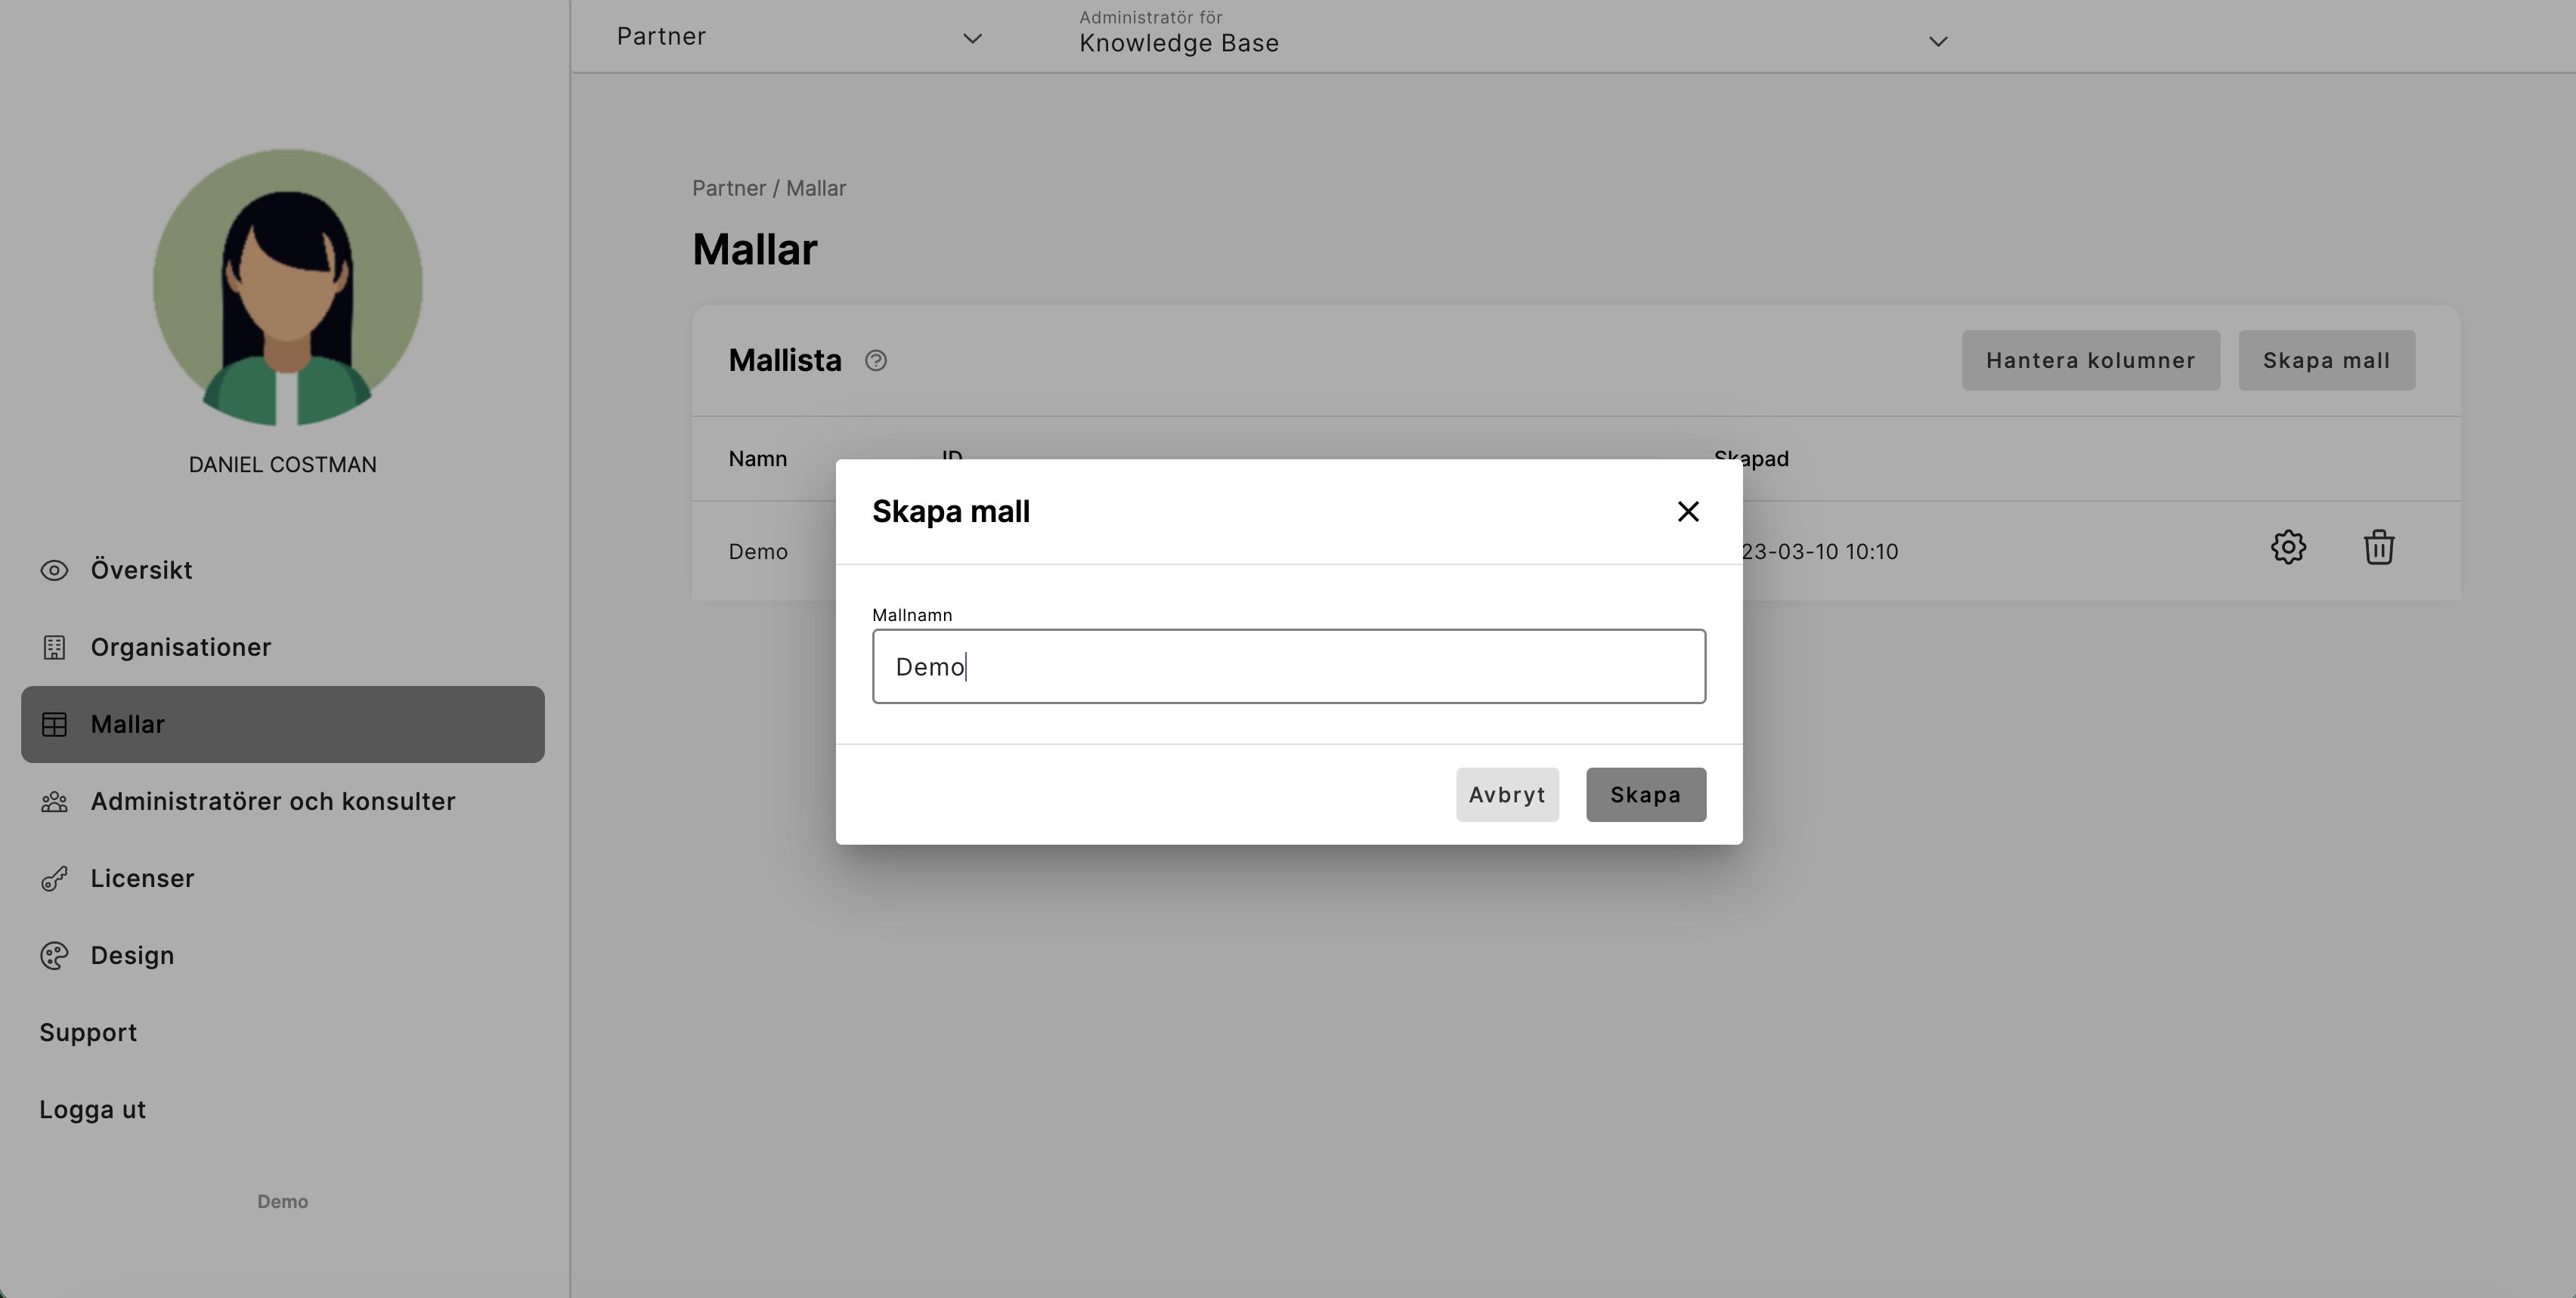The image size is (2576, 1298).
Task: Click the Design palette icon
Action: click(x=54, y=955)
